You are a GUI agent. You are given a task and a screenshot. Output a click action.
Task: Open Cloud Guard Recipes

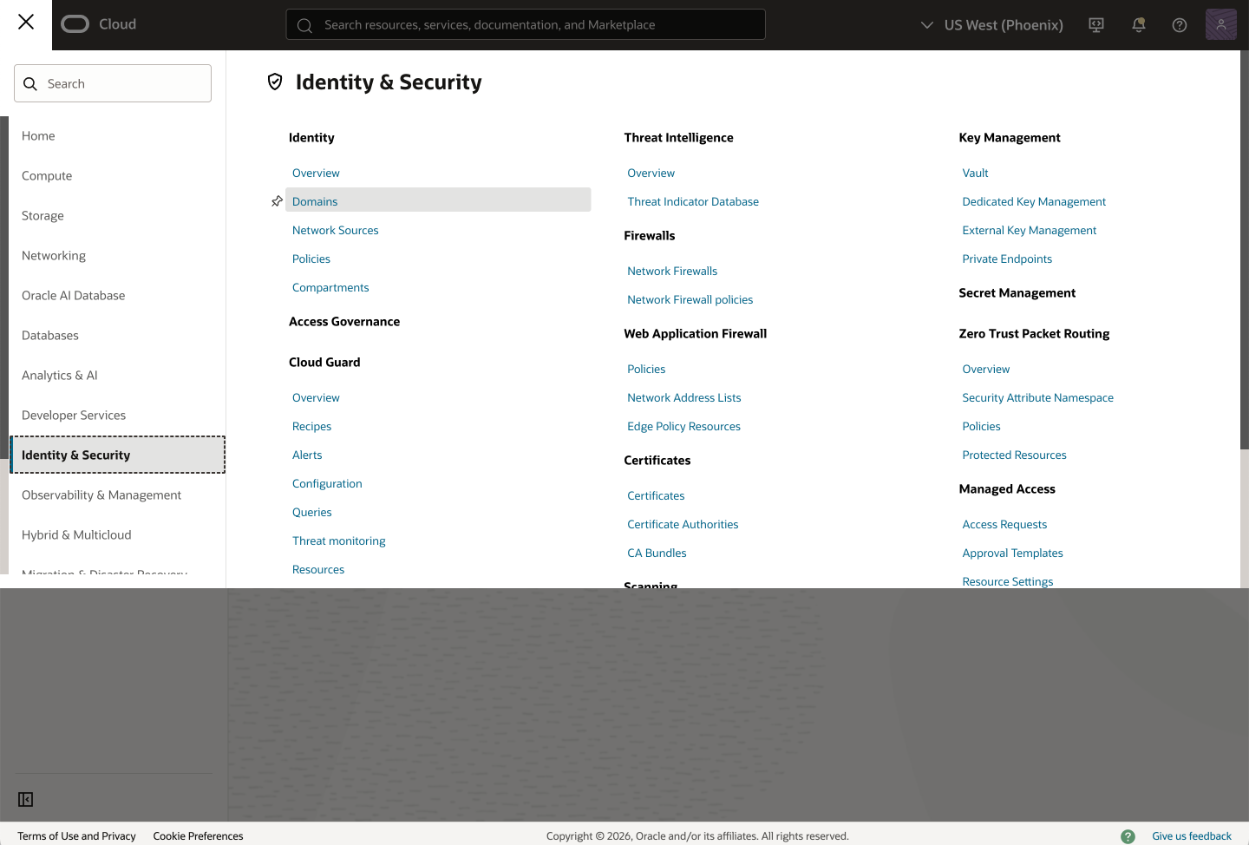pos(312,427)
